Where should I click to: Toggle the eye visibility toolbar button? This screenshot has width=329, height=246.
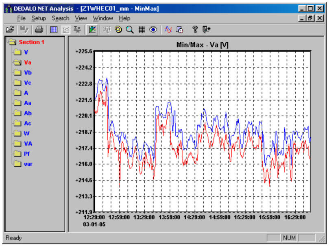coord(153,29)
